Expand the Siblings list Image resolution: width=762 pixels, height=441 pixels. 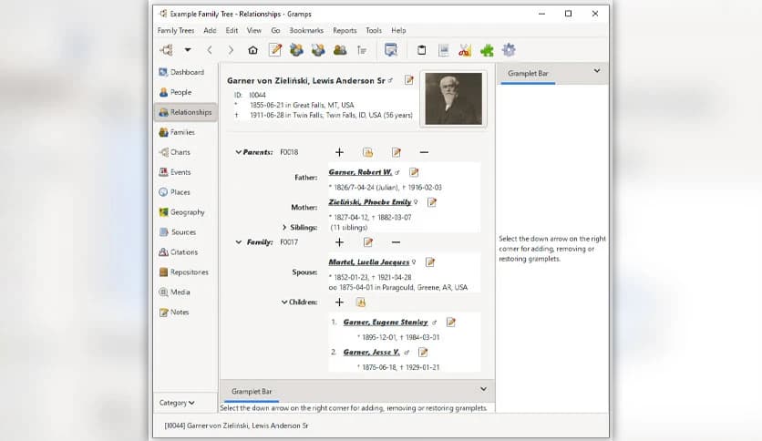284,227
